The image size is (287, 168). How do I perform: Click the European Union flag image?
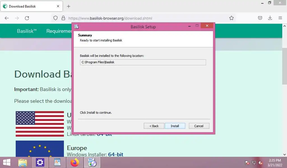pyautogui.click(x=40, y=149)
